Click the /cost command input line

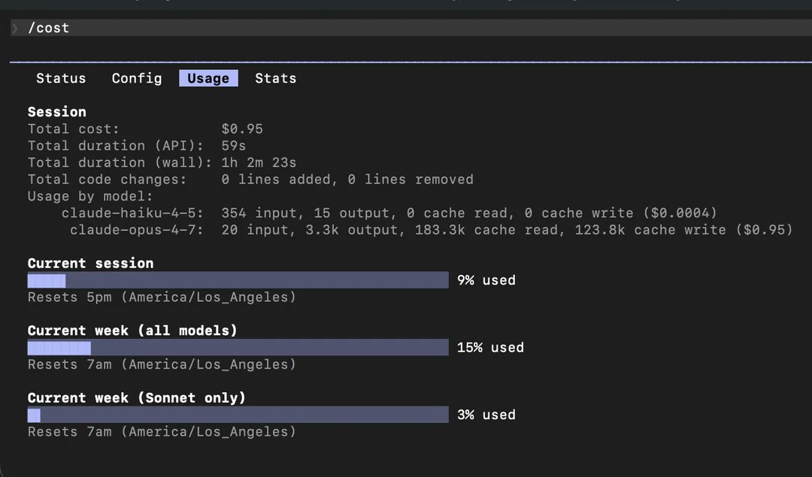coord(411,28)
